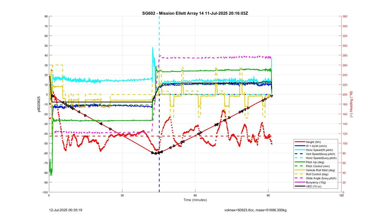Click the left axis tick label '50'

[46, 46]
